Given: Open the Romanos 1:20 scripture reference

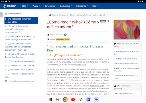Looking at the screenshot, I should click(x=97, y=86).
